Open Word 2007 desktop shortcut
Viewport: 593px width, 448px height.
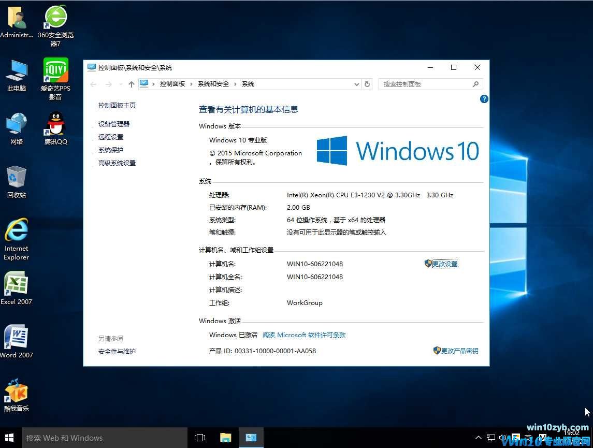[x=17, y=338]
